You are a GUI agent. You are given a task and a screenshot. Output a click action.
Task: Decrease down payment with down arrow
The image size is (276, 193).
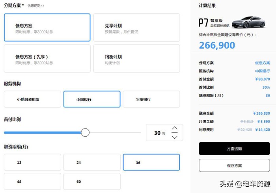tap(175, 137)
